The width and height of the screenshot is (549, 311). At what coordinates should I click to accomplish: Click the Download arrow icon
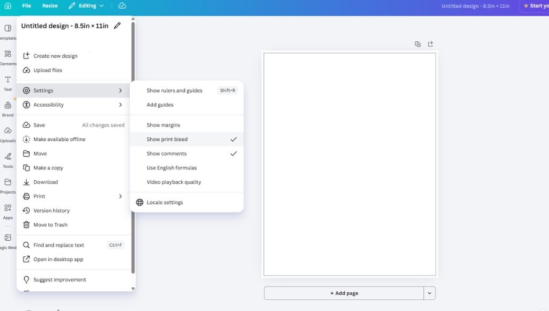click(26, 182)
